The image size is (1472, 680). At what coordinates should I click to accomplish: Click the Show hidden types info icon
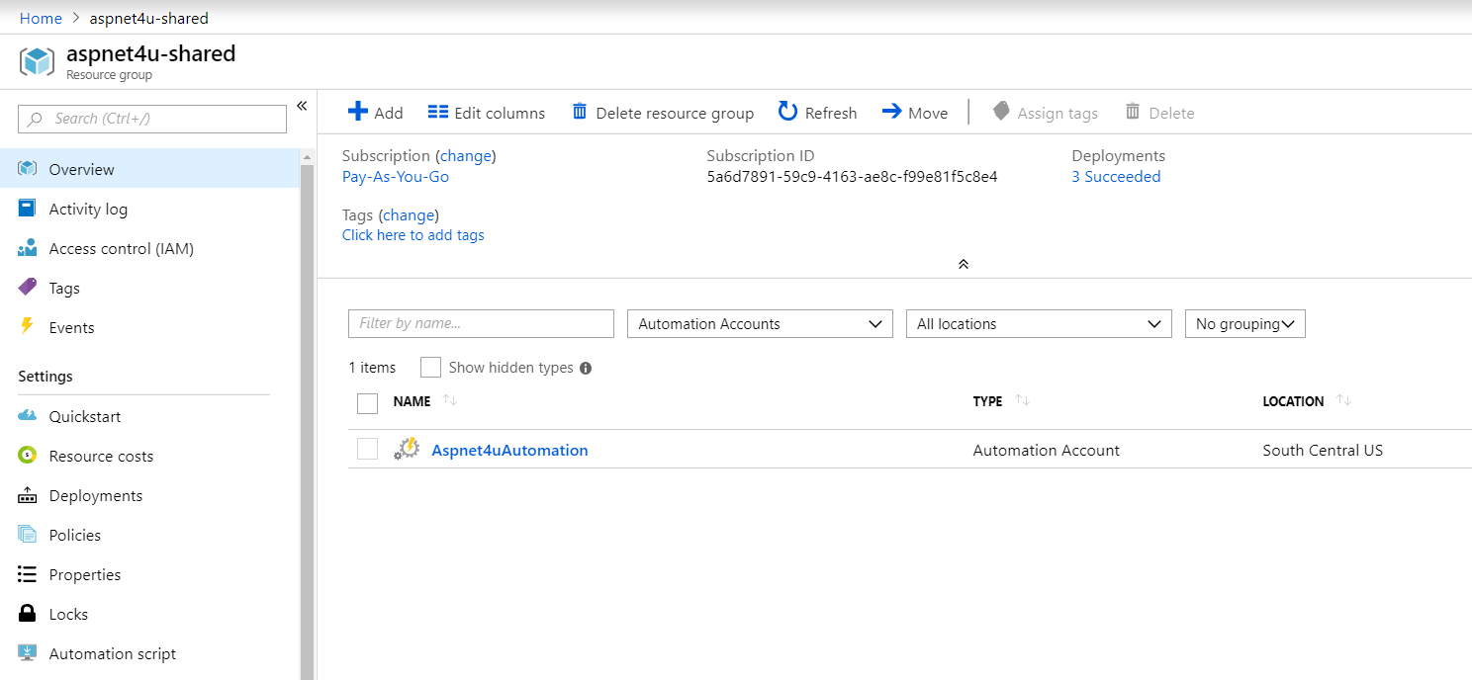(x=586, y=368)
